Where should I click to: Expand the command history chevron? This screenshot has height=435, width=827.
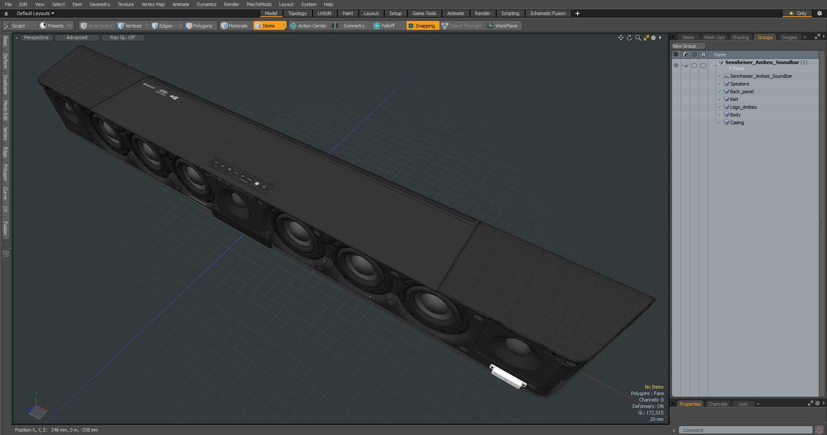(674, 430)
